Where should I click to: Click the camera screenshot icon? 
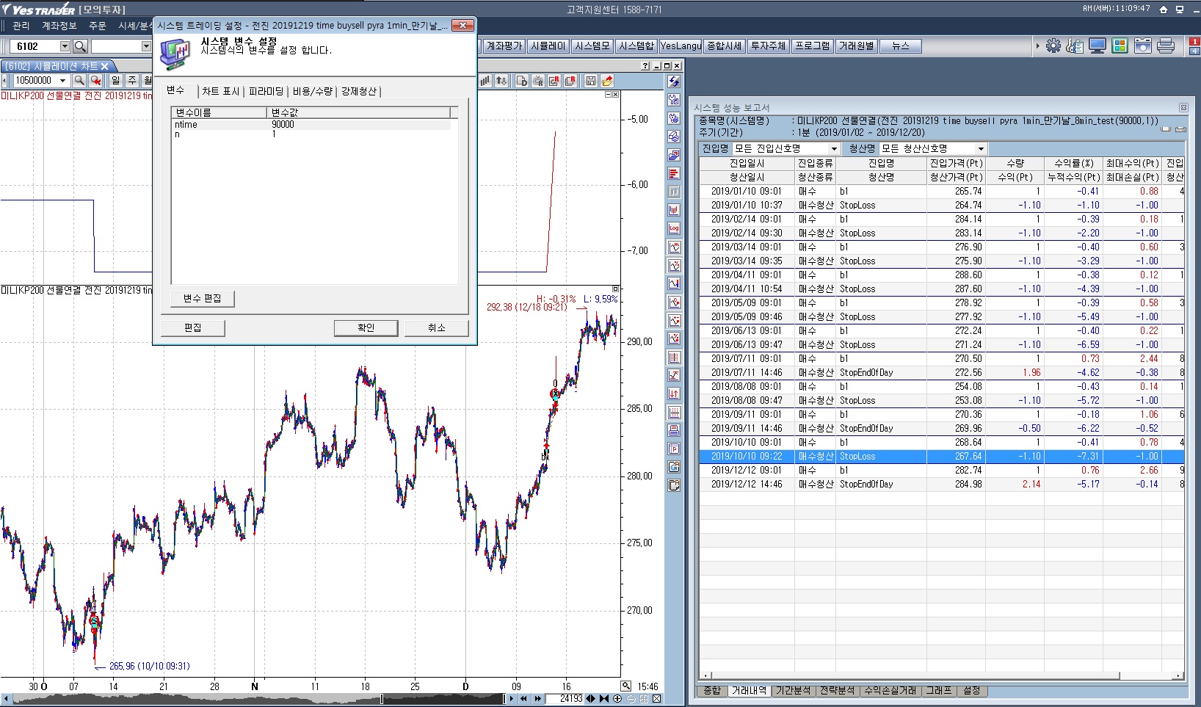(1142, 46)
